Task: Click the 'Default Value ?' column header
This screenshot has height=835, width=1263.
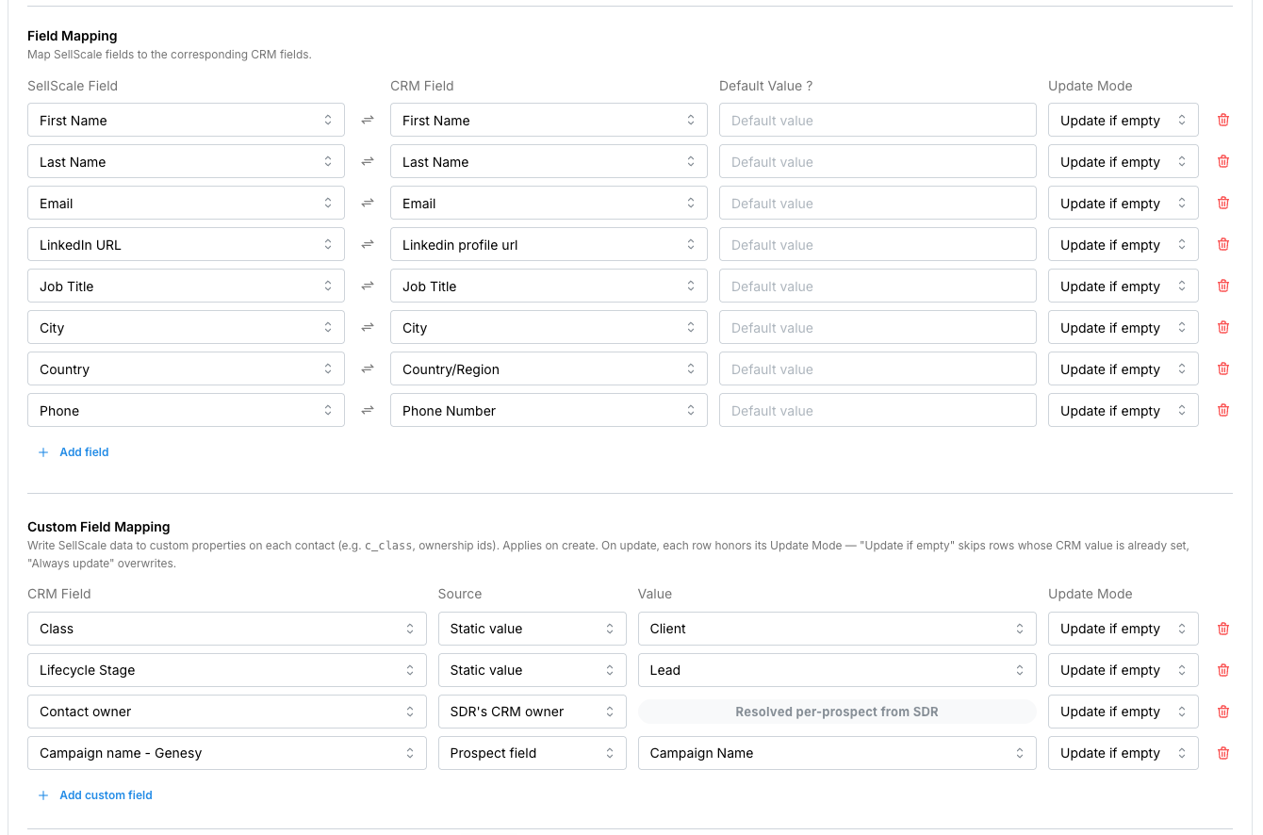Action: (765, 86)
